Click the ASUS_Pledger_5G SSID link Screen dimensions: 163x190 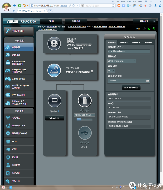pos(117,27)
